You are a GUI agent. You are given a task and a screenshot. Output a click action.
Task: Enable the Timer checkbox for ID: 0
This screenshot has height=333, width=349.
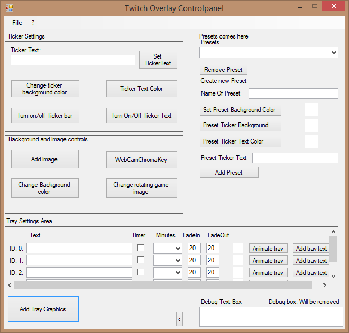[141, 248]
